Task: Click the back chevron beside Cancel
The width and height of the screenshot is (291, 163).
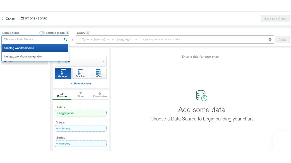Action: point(2,19)
